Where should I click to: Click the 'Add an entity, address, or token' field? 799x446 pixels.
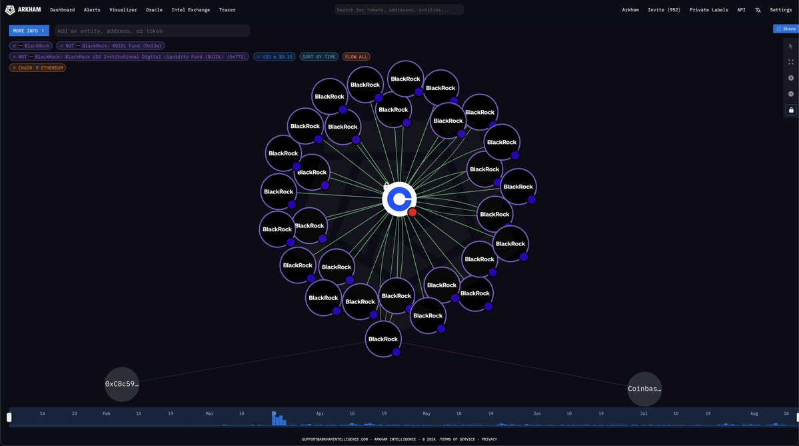[152, 31]
